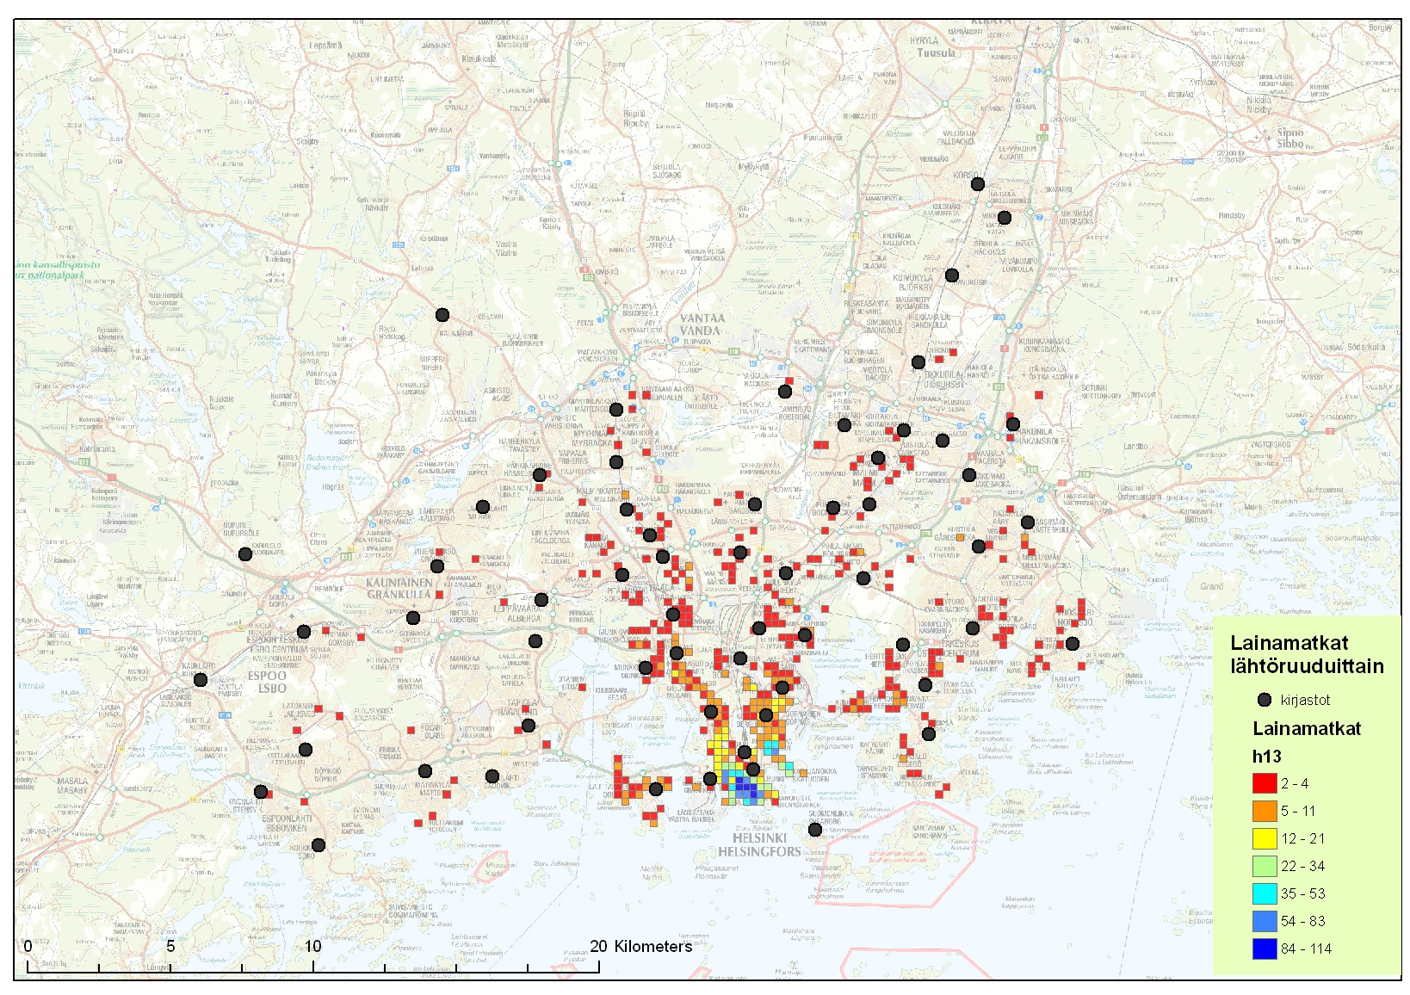Click the 'KAUNIAINEN GRANKULLA' map label
The width and height of the screenshot is (1410, 995).
pos(399,589)
